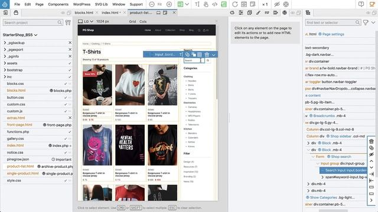The image size is (378, 212).
Task: Switch to index.html tab
Action: pyautogui.click(x=110, y=12)
